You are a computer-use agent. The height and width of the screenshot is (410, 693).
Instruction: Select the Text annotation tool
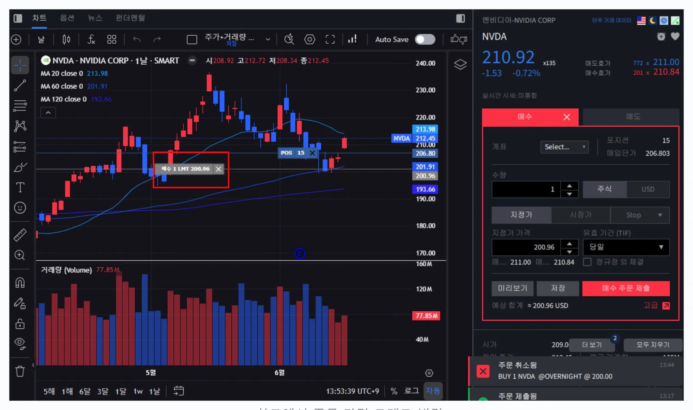click(x=20, y=187)
